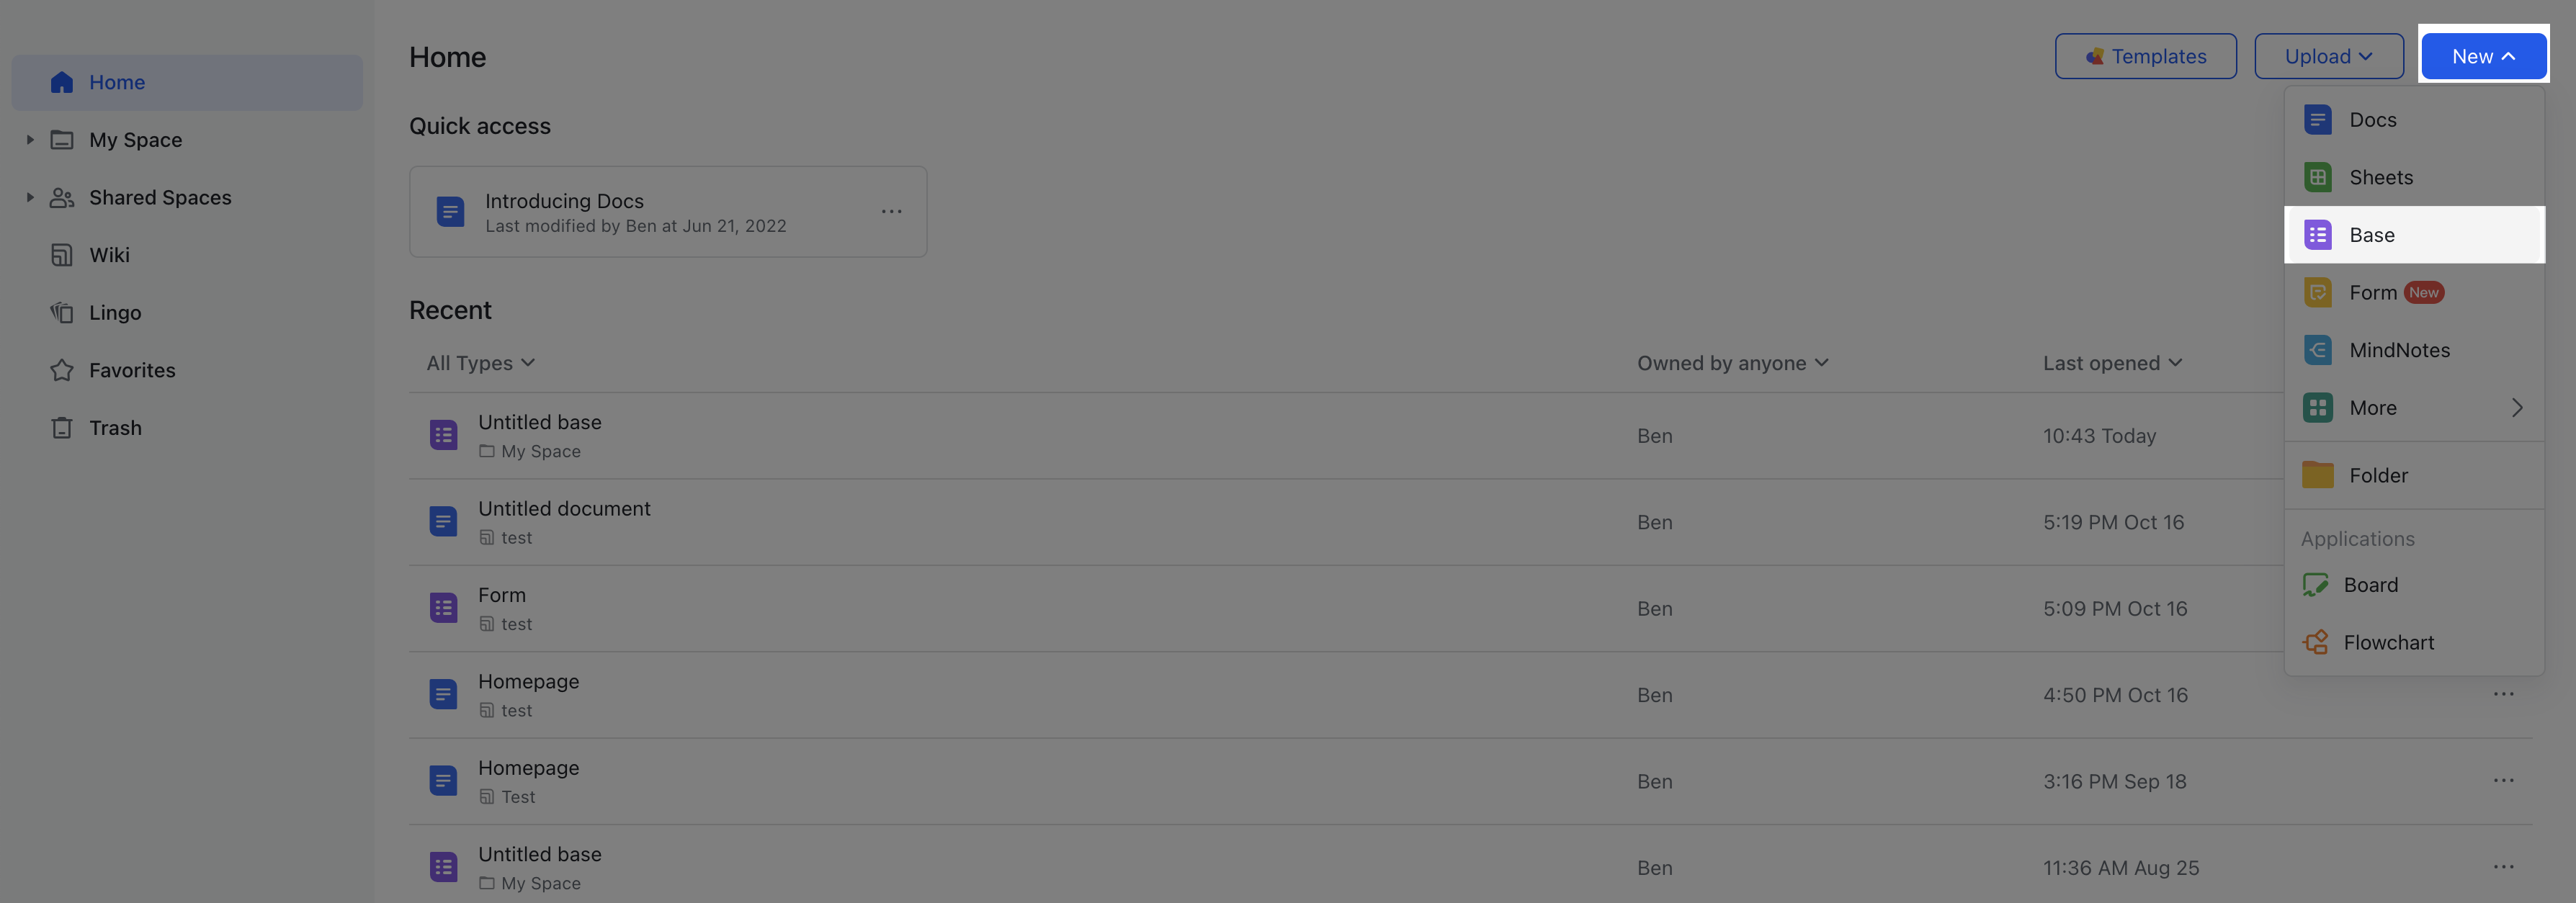Open the All Types filter

[480, 362]
